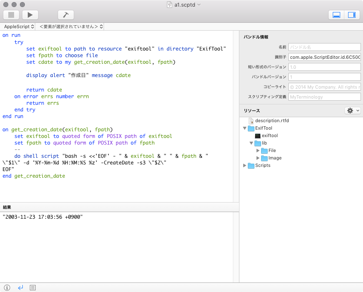Compile the script with hammer icon

click(x=65, y=15)
